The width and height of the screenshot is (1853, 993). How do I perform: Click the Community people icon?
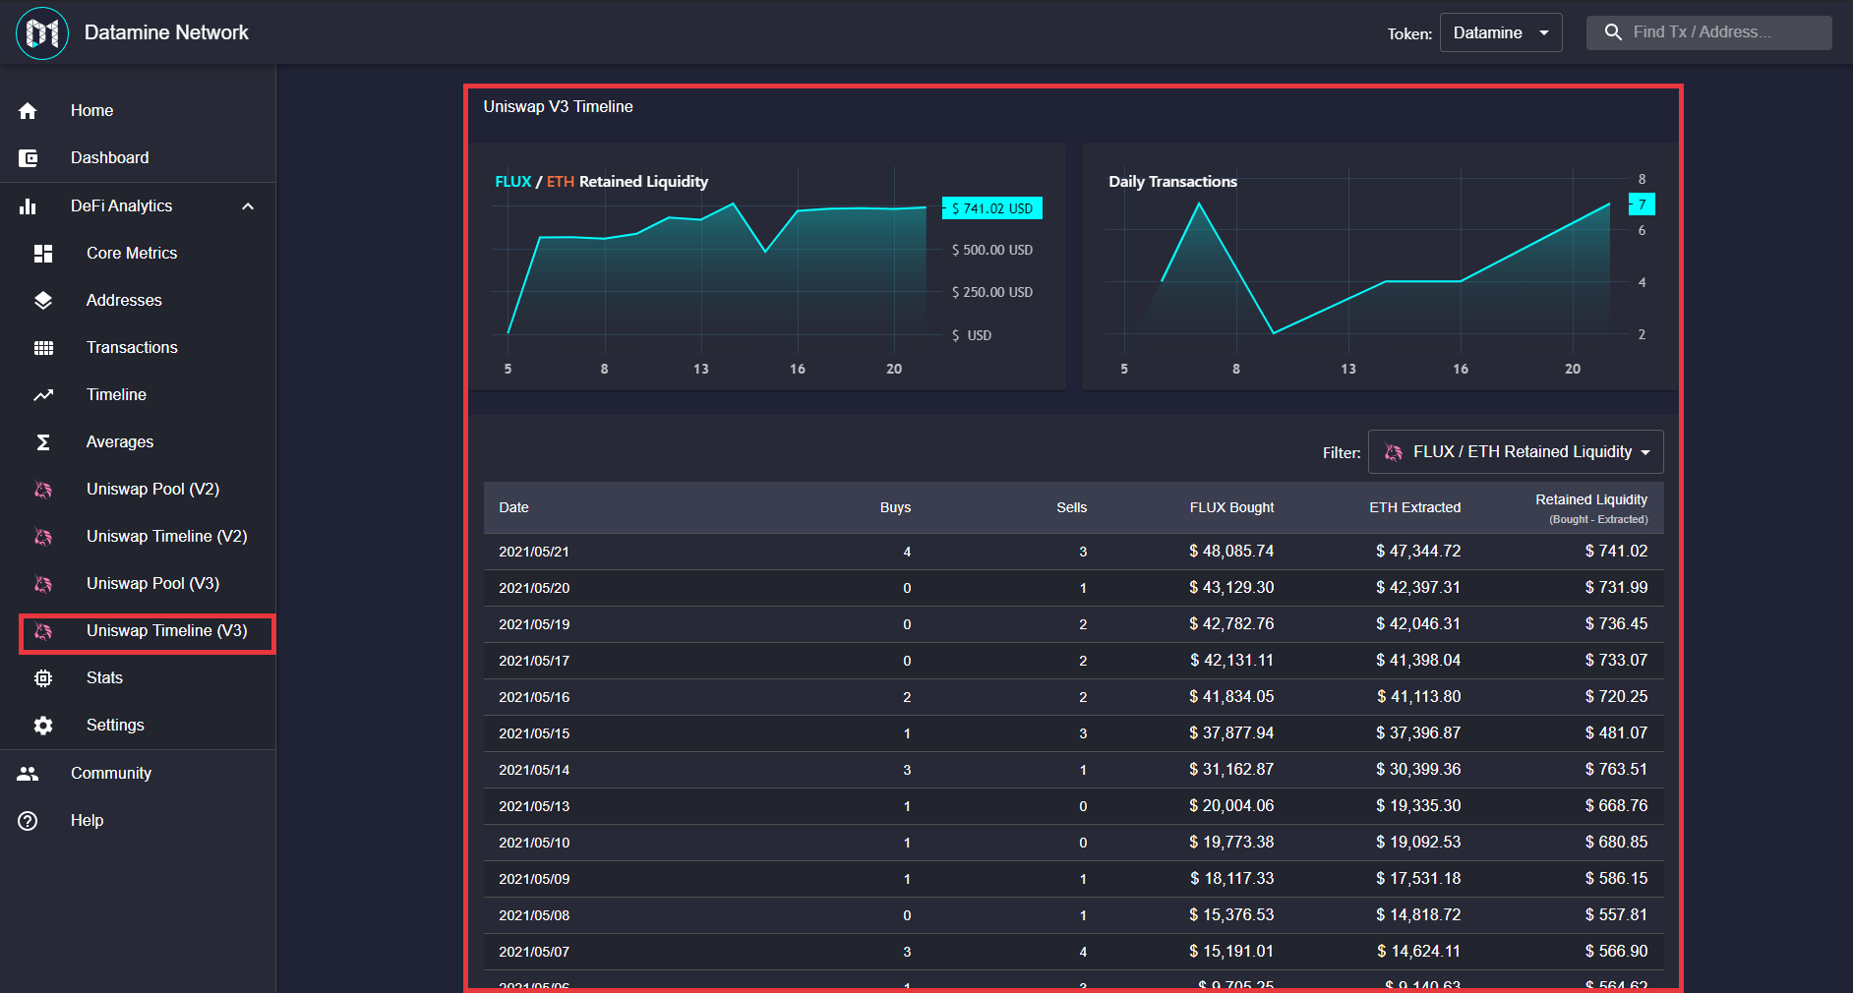tap(28, 774)
